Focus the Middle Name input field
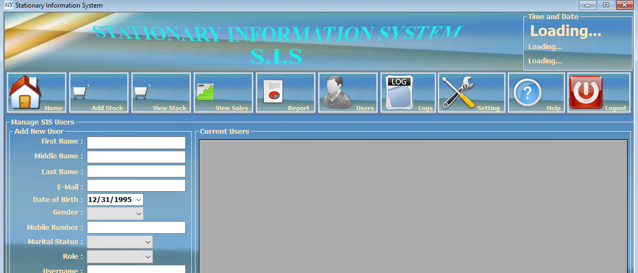The height and width of the screenshot is (273, 638). (137, 157)
